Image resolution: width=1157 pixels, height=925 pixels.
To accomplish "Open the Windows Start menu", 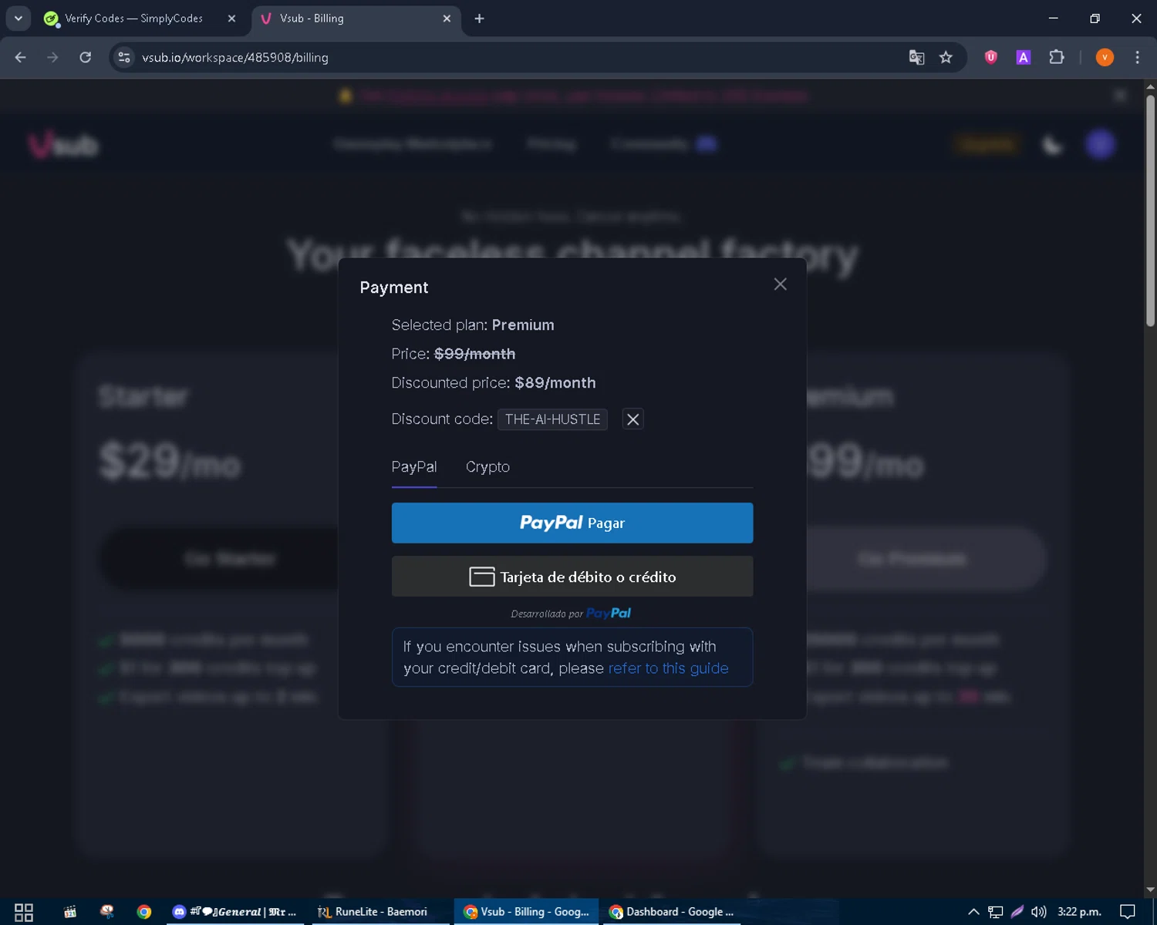I will click(24, 912).
